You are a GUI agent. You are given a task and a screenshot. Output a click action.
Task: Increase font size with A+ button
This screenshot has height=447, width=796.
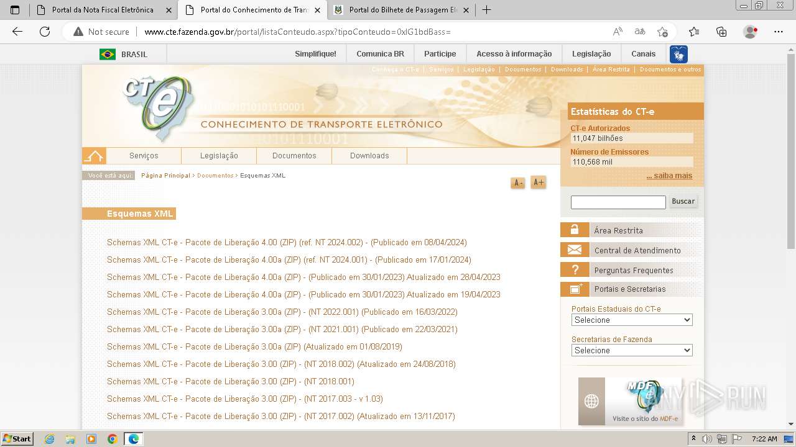[x=539, y=183]
